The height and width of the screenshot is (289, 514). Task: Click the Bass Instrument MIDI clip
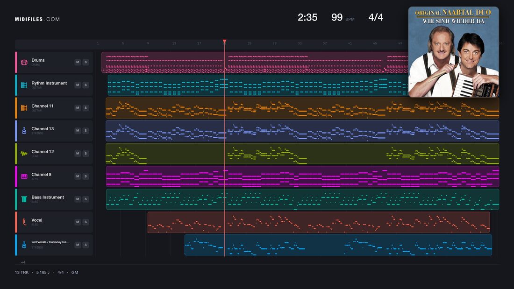pyautogui.click(x=303, y=199)
